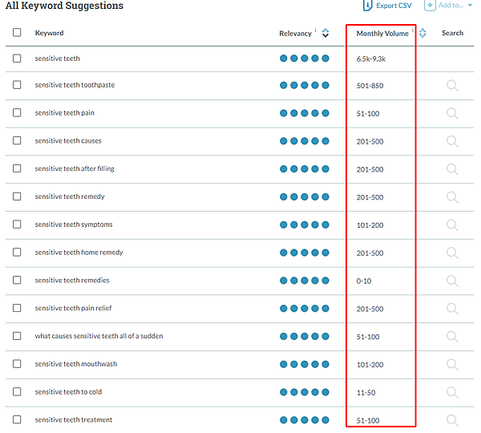Viewport: 481px width, 433px height.
Task: Click the Keyword column header
Action: pos(50,33)
